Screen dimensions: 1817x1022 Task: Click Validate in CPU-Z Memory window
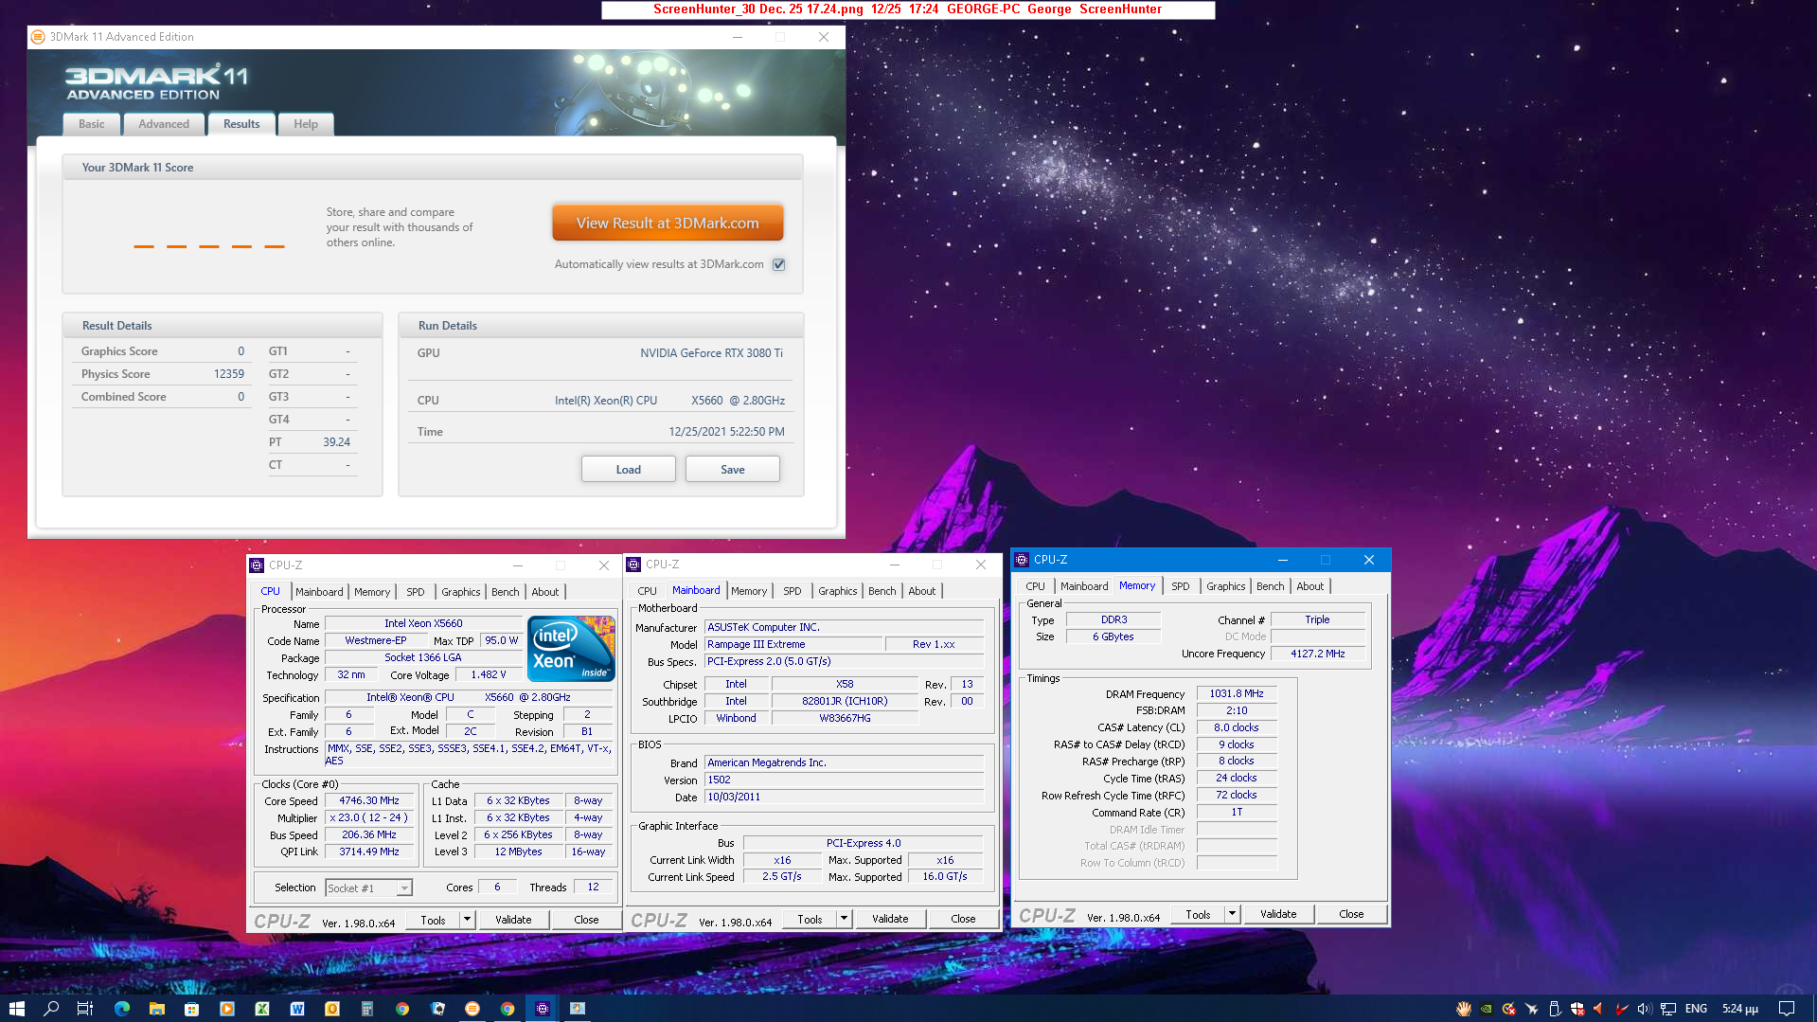click(1278, 914)
